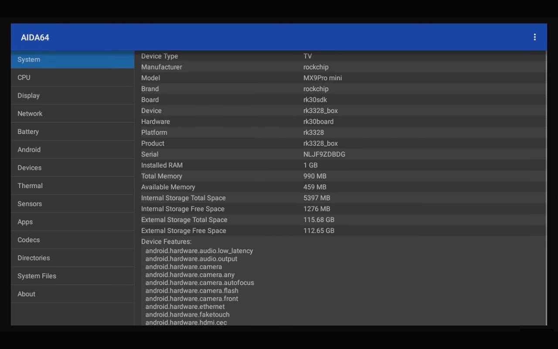Select the Available Memory value 459 MB

point(315,187)
